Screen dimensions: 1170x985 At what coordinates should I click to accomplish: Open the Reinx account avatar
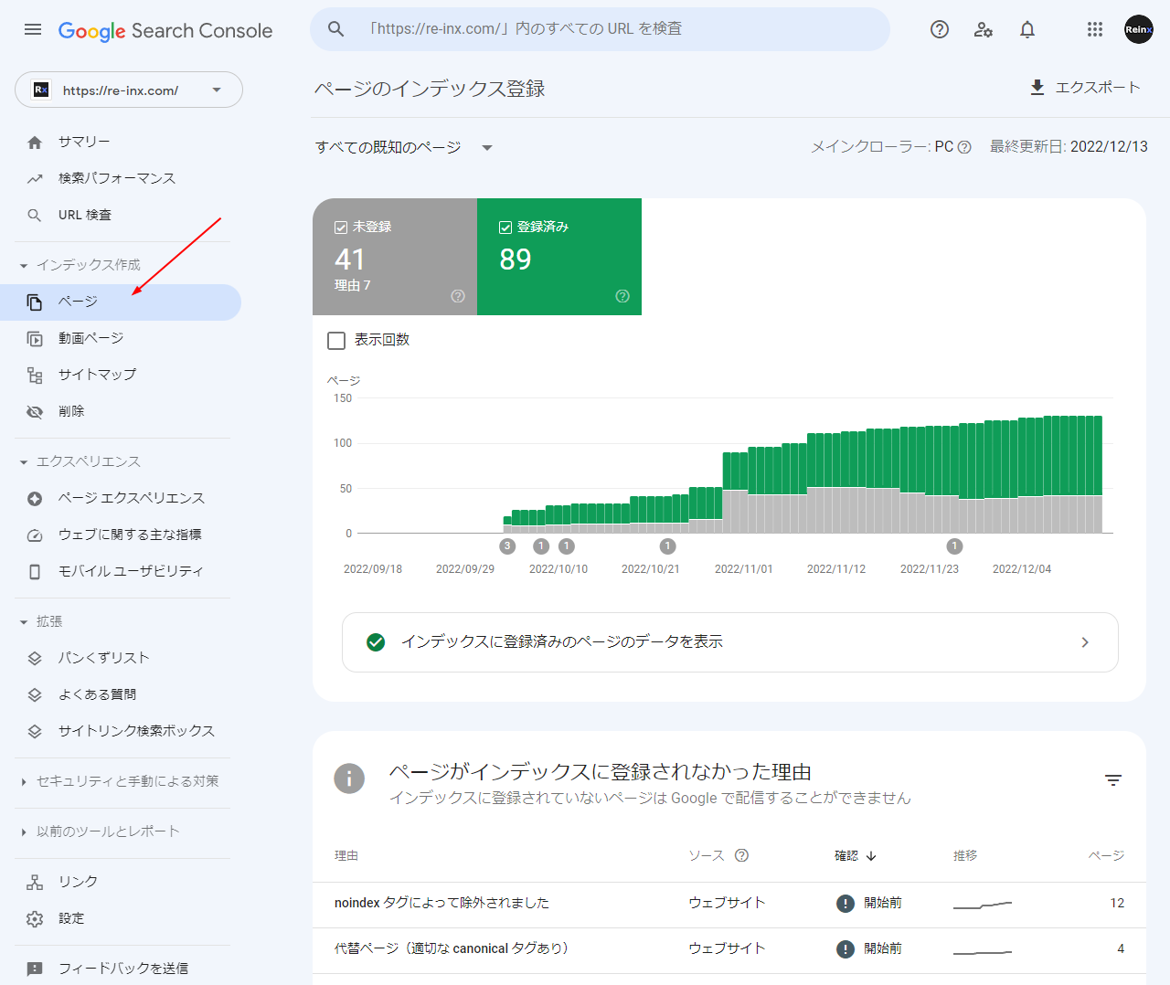click(1139, 29)
